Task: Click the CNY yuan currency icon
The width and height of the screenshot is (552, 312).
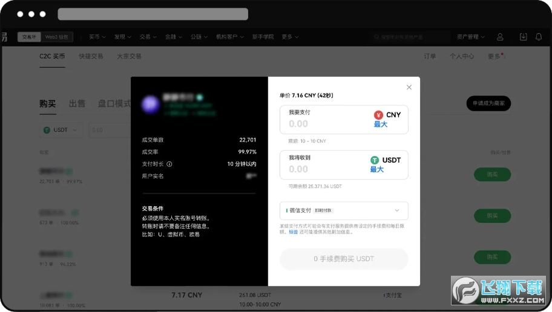Action: tap(378, 115)
